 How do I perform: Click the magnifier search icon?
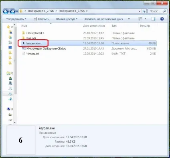click(x=164, y=11)
